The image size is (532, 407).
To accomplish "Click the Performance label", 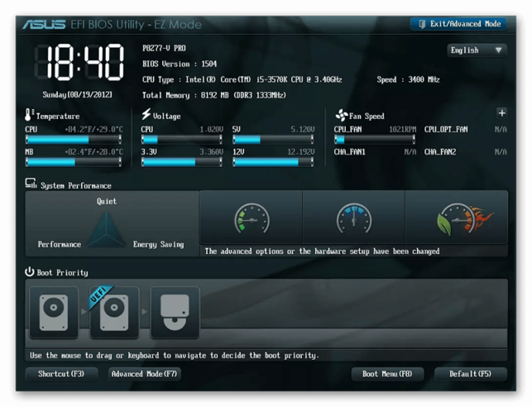I will click(60, 244).
